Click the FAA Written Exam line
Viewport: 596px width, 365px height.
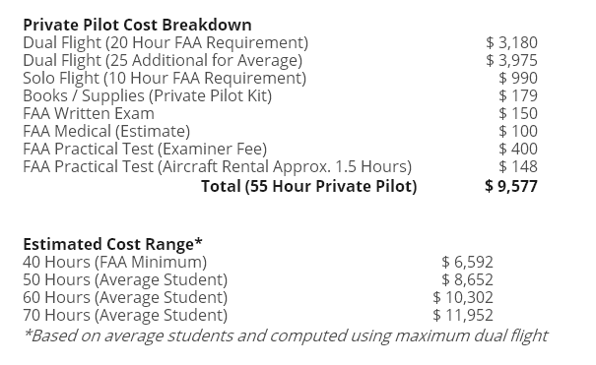point(89,113)
